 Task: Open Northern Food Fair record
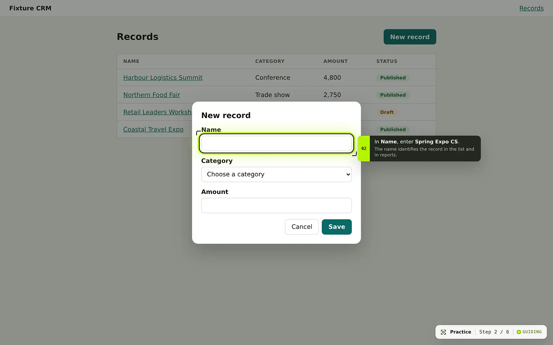152,95
